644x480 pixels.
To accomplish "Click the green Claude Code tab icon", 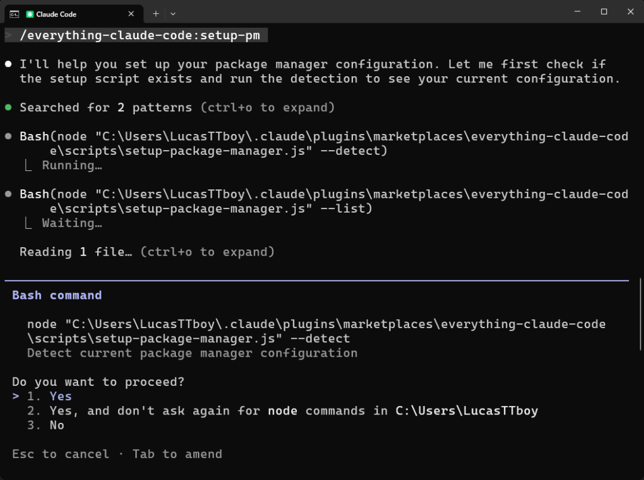I will click(30, 14).
